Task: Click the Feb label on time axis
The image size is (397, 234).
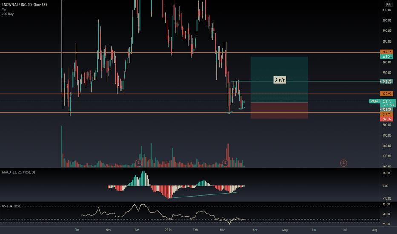Action: 195,230
